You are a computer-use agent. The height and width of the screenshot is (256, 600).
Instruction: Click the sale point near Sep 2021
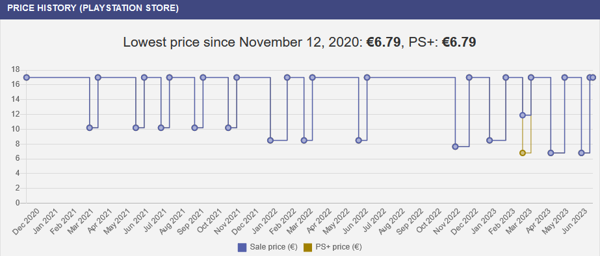click(x=194, y=128)
